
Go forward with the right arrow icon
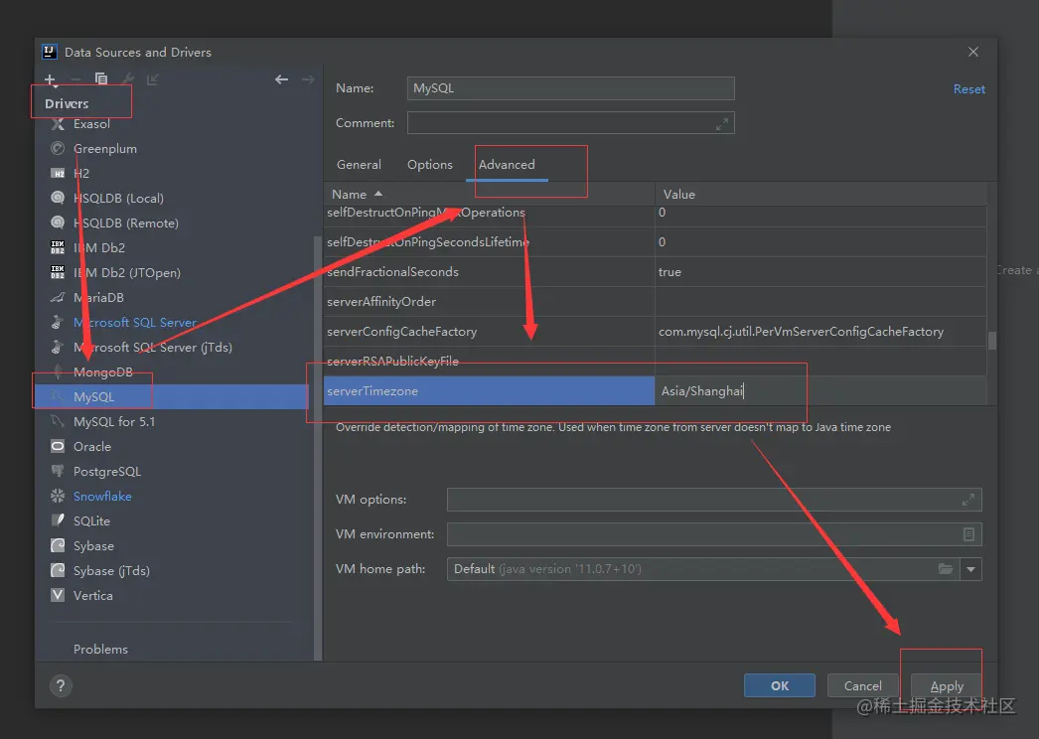[308, 79]
